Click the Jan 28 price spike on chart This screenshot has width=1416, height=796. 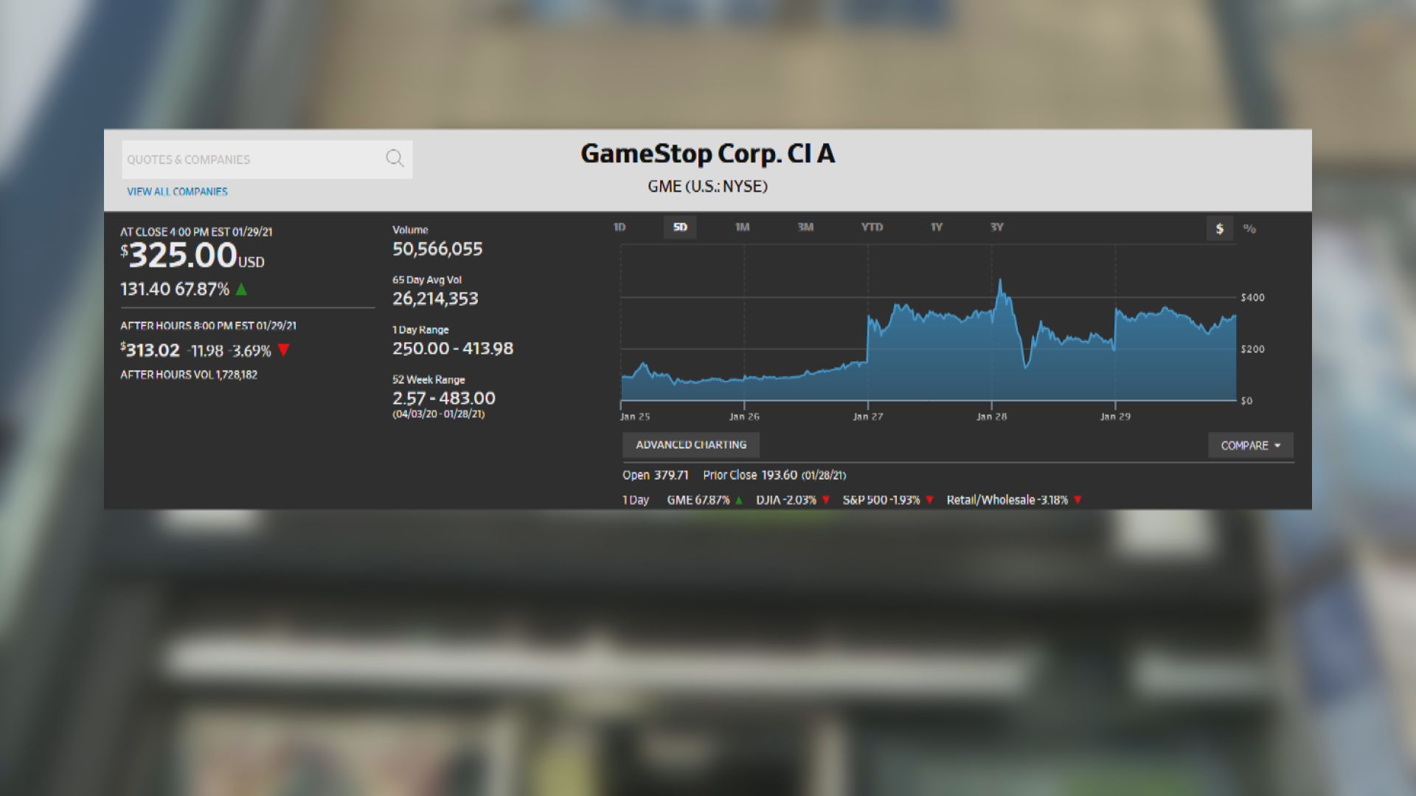[1001, 284]
